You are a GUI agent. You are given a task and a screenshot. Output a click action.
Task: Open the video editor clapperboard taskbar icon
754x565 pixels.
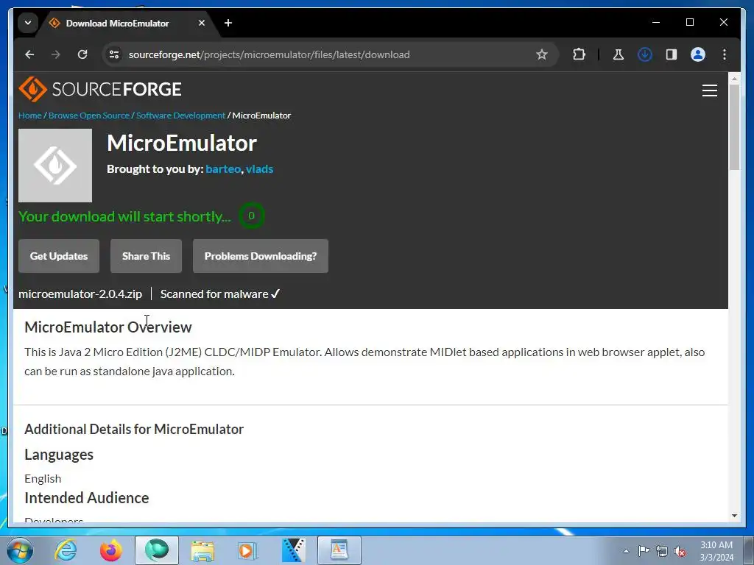pyautogui.click(x=293, y=550)
